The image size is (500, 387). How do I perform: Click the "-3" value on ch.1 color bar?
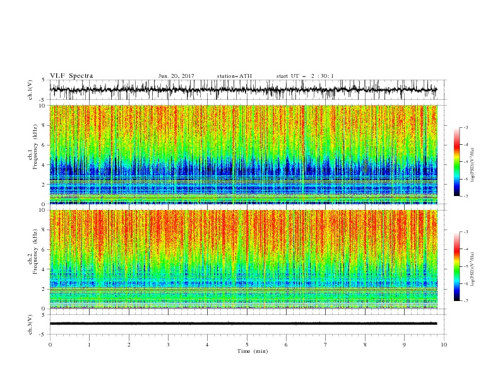point(466,127)
